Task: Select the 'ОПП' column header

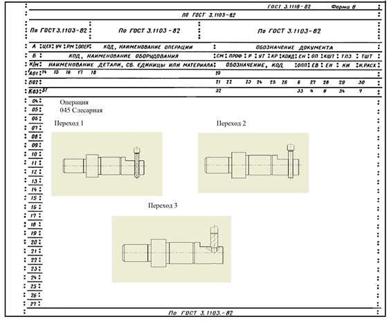Action: coord(302,66)
